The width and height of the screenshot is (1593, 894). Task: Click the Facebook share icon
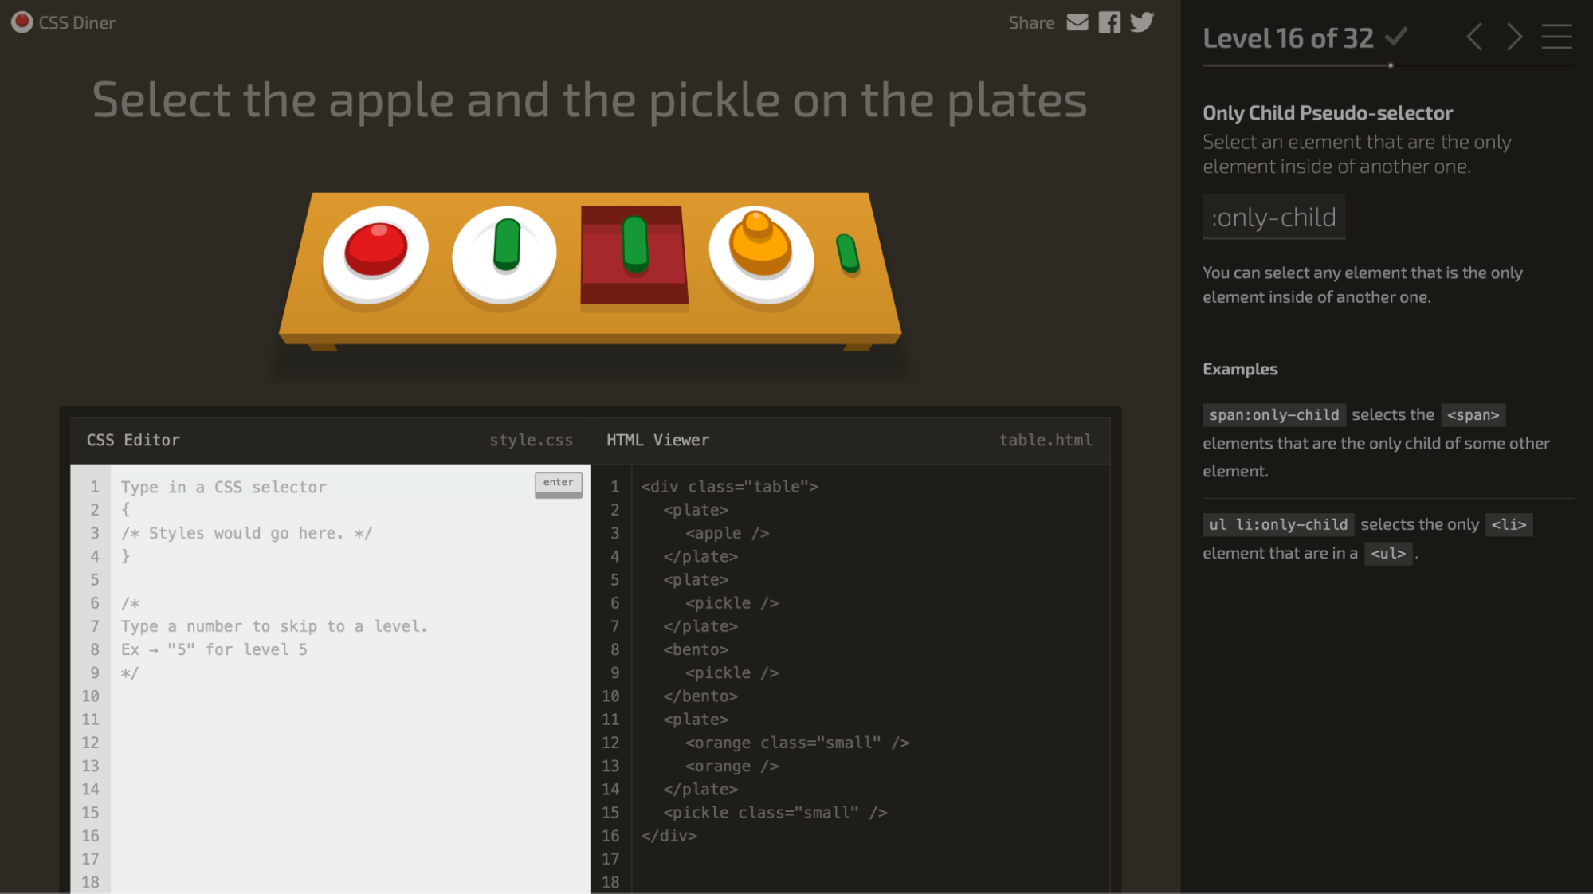coord(1109,21)
